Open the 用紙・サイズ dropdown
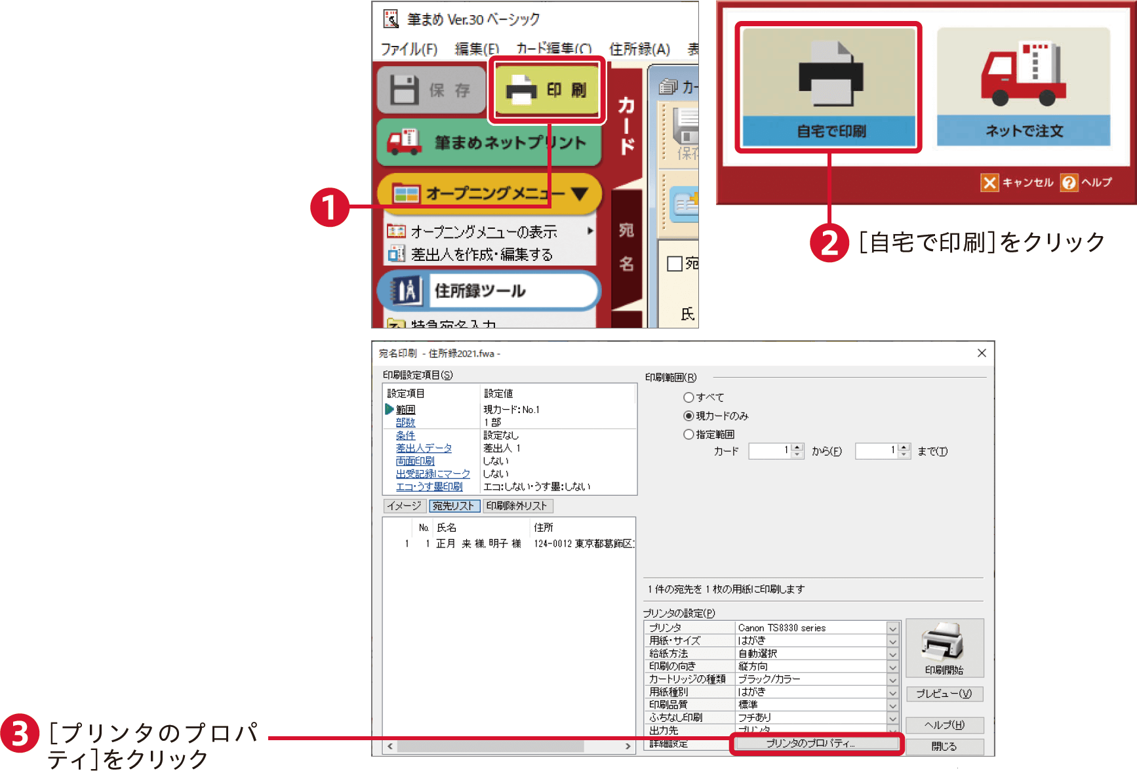The width and height of the screenshot is (1137, 771). (892, 641)
